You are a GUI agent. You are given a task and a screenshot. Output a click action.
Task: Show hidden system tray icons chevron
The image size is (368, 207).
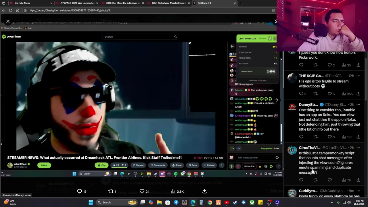pyautogui.click(x=332, y=202)
